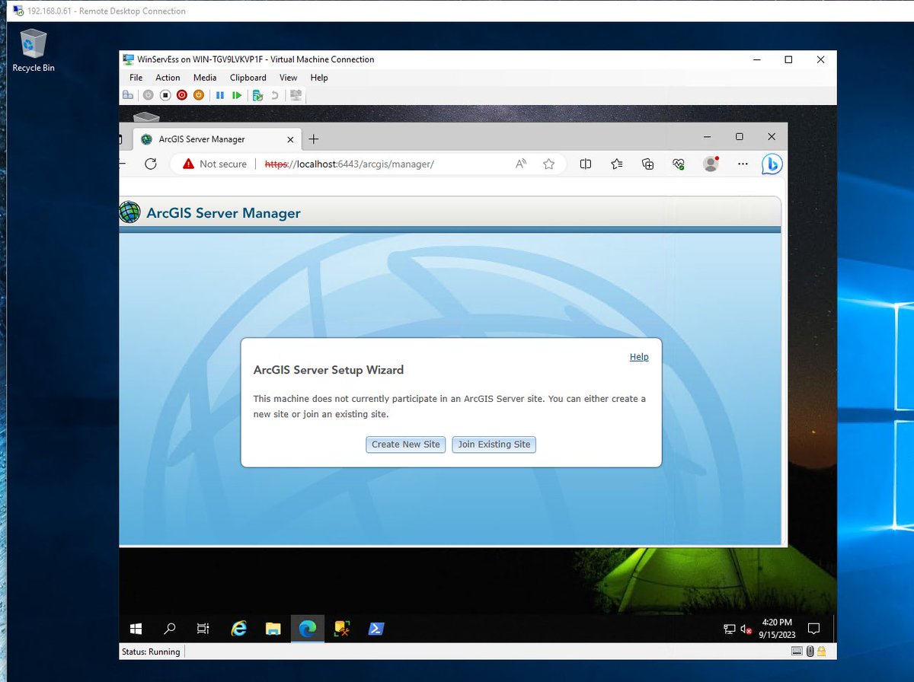Open the taskbar app with tools icon

pos(342,629)
